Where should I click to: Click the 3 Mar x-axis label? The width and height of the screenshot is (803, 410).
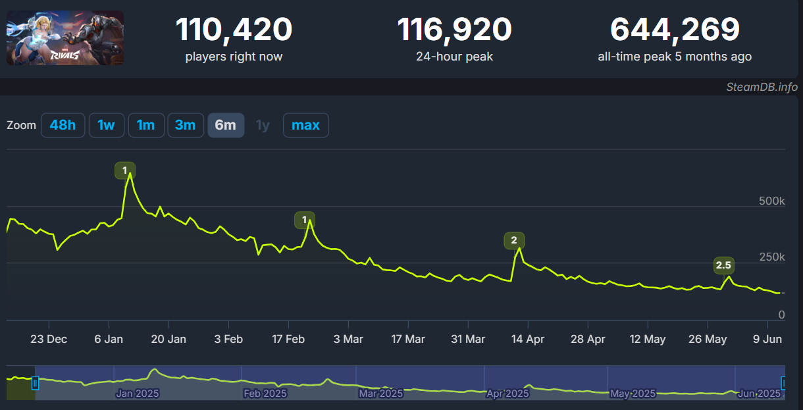(348, 340)
